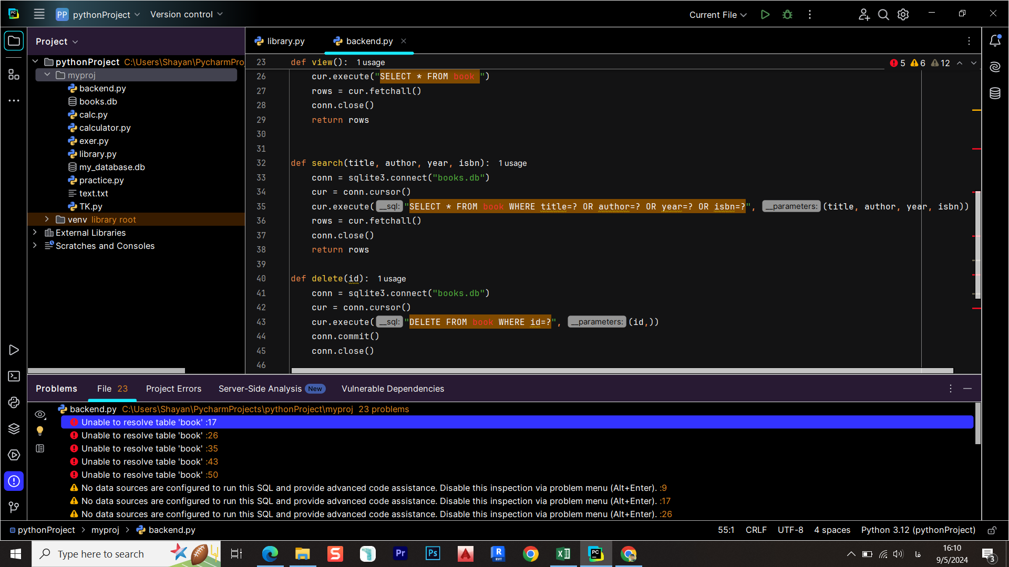This screenshot has width=1009, height=567.
Task: Toggle read-only lock in status bar
Action: coord(992,530)
